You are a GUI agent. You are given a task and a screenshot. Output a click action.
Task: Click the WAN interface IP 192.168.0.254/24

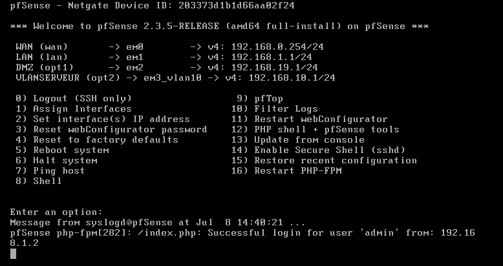pos(277,47)
